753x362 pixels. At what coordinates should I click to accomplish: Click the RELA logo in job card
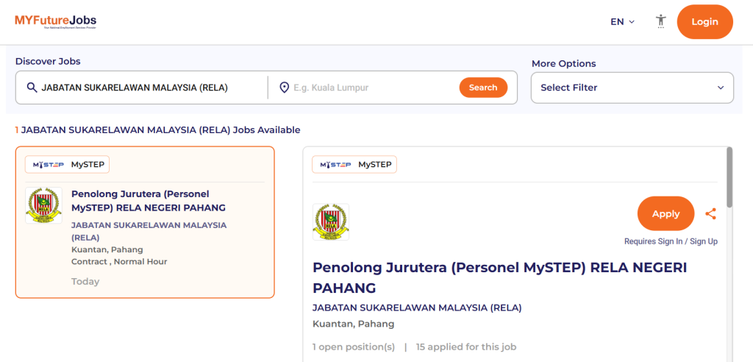click(x=43, y=205)
